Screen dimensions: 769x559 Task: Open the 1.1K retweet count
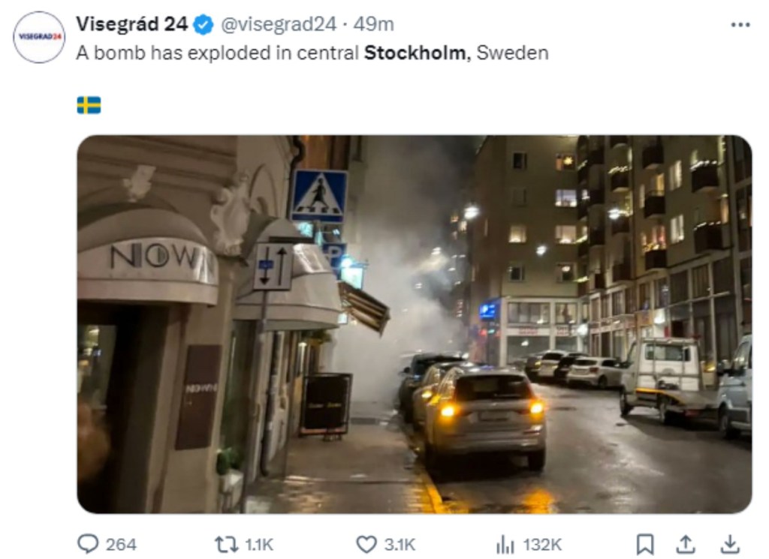pyautogui.click(x=259, y=545)
